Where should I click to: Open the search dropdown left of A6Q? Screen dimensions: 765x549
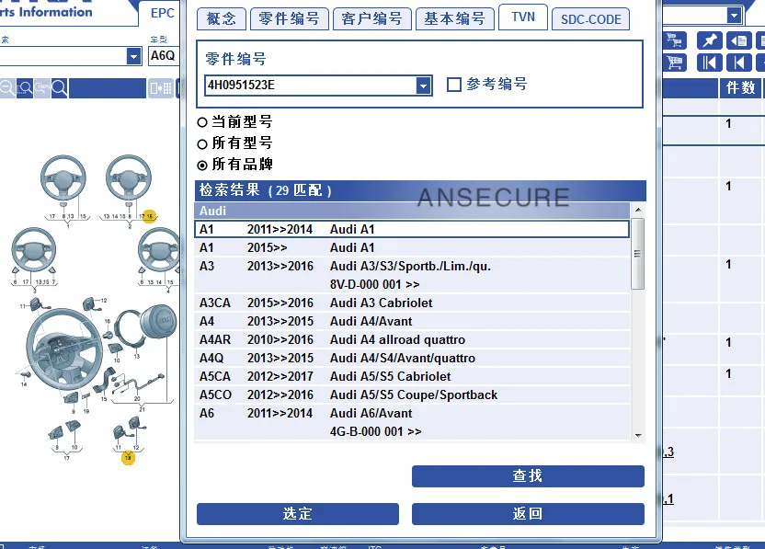click(133, 56)
